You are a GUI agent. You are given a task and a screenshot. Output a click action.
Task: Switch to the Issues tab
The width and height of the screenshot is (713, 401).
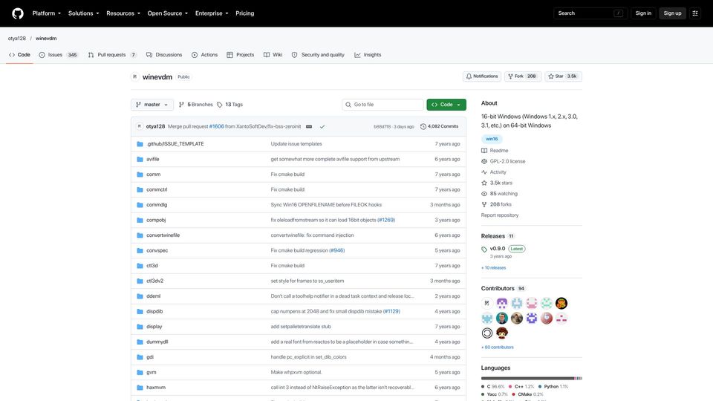pyautogui.click(x=58, y=54)
